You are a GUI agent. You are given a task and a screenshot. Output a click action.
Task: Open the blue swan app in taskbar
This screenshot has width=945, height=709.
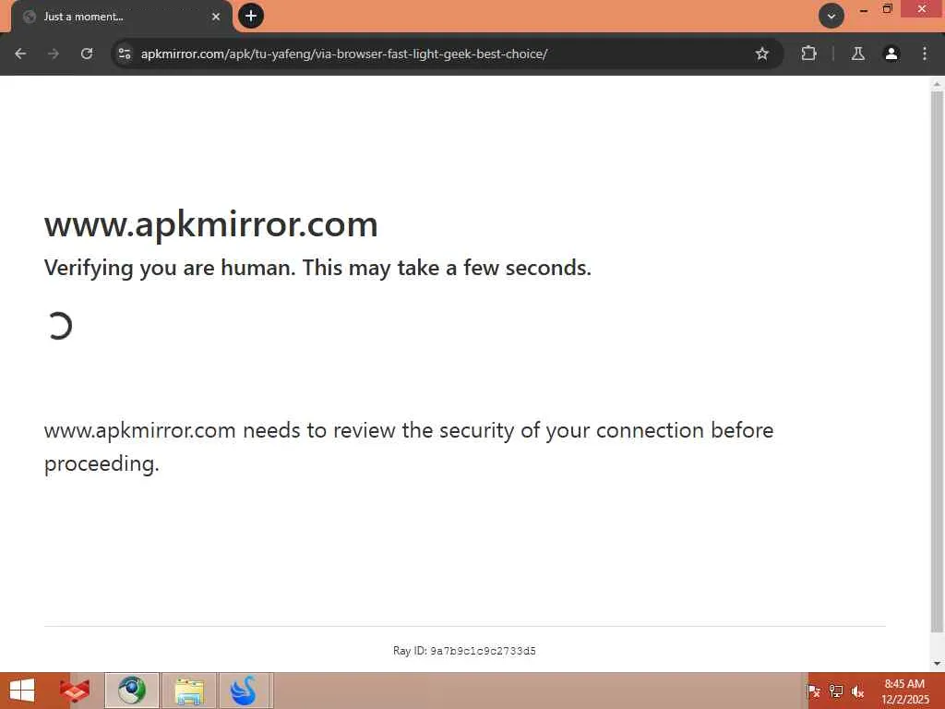(x=245, y=691)
